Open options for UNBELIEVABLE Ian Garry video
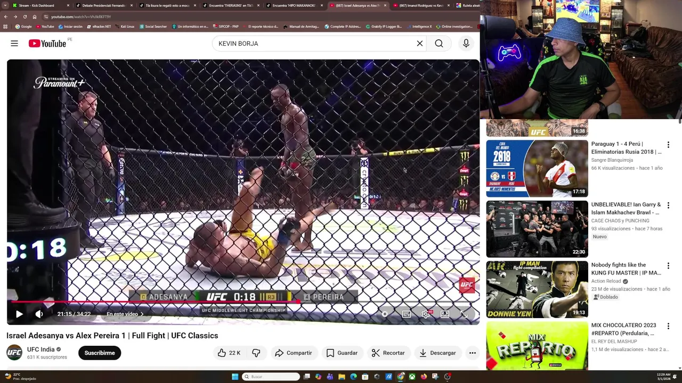The width and height of the screenshot is (682, 383). [668, 205]
